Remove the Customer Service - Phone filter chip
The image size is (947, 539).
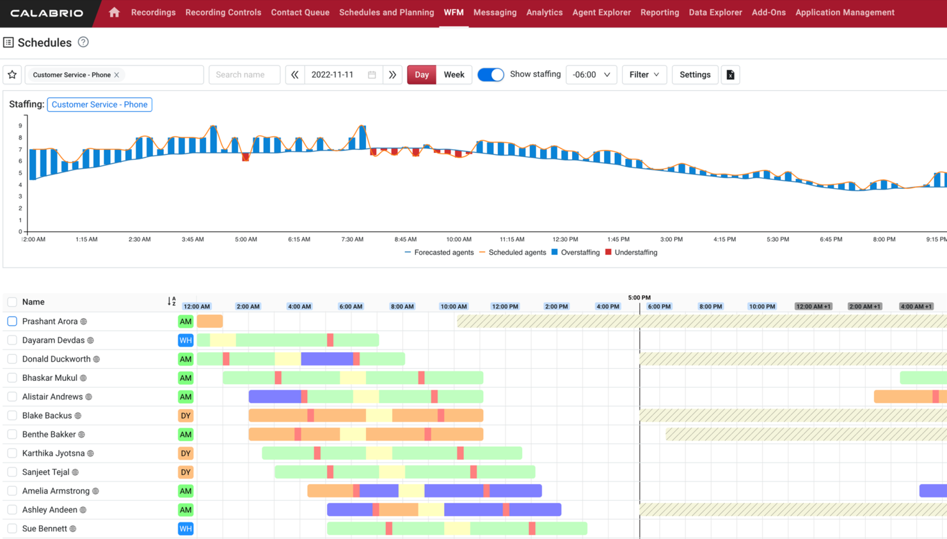click(x=116, y=74)
